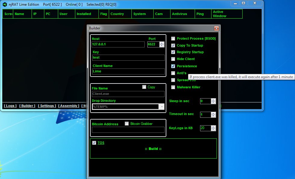Viewport: 295px width, 179px height.
Task: Enable Hide Client checkbox
Action: click(x=173, y=59)
